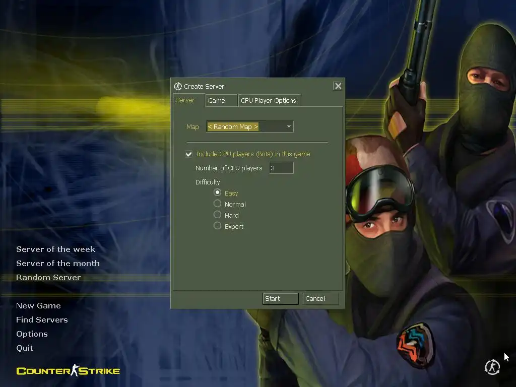Click the Map label
Screen dimensions: 516x387
pos(192,126)
